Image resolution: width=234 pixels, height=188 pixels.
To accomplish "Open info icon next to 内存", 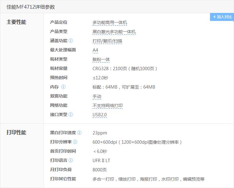I will 63,87.
